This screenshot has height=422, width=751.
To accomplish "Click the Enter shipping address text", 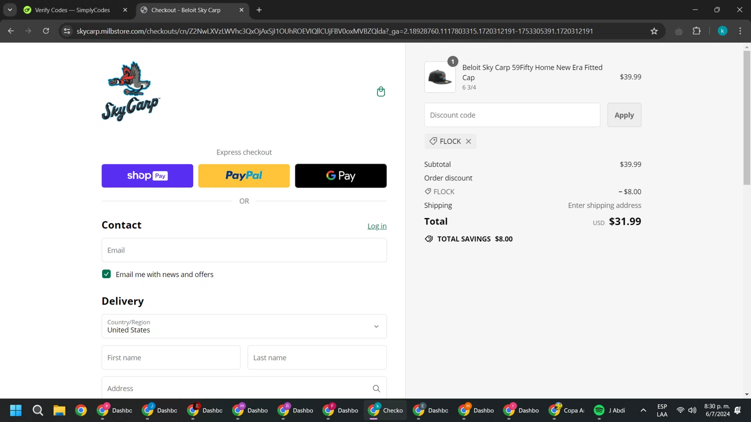I will [605, 205].
